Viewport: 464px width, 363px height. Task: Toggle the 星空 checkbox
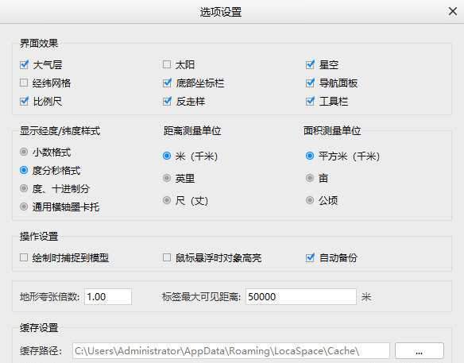click(x=310, y=64)
